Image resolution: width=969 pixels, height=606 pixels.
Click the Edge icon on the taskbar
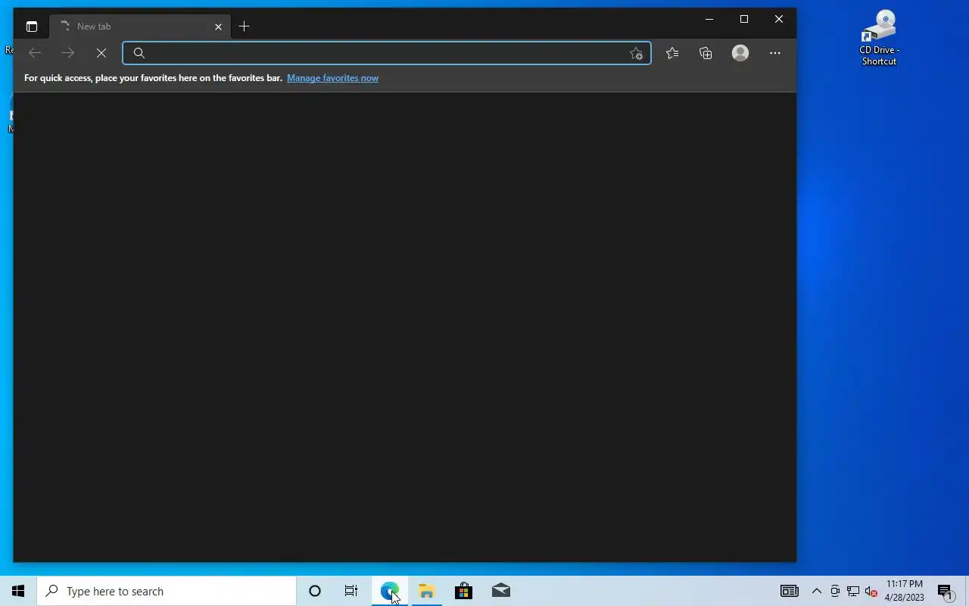(x=389, y=591)
